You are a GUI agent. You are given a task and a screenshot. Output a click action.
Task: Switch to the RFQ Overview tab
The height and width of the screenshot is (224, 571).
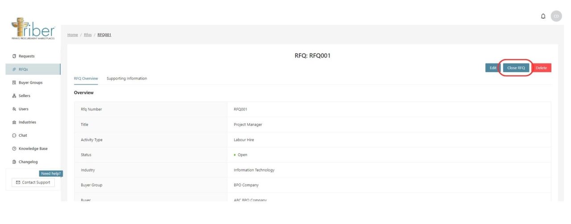(x=86, y=78)
